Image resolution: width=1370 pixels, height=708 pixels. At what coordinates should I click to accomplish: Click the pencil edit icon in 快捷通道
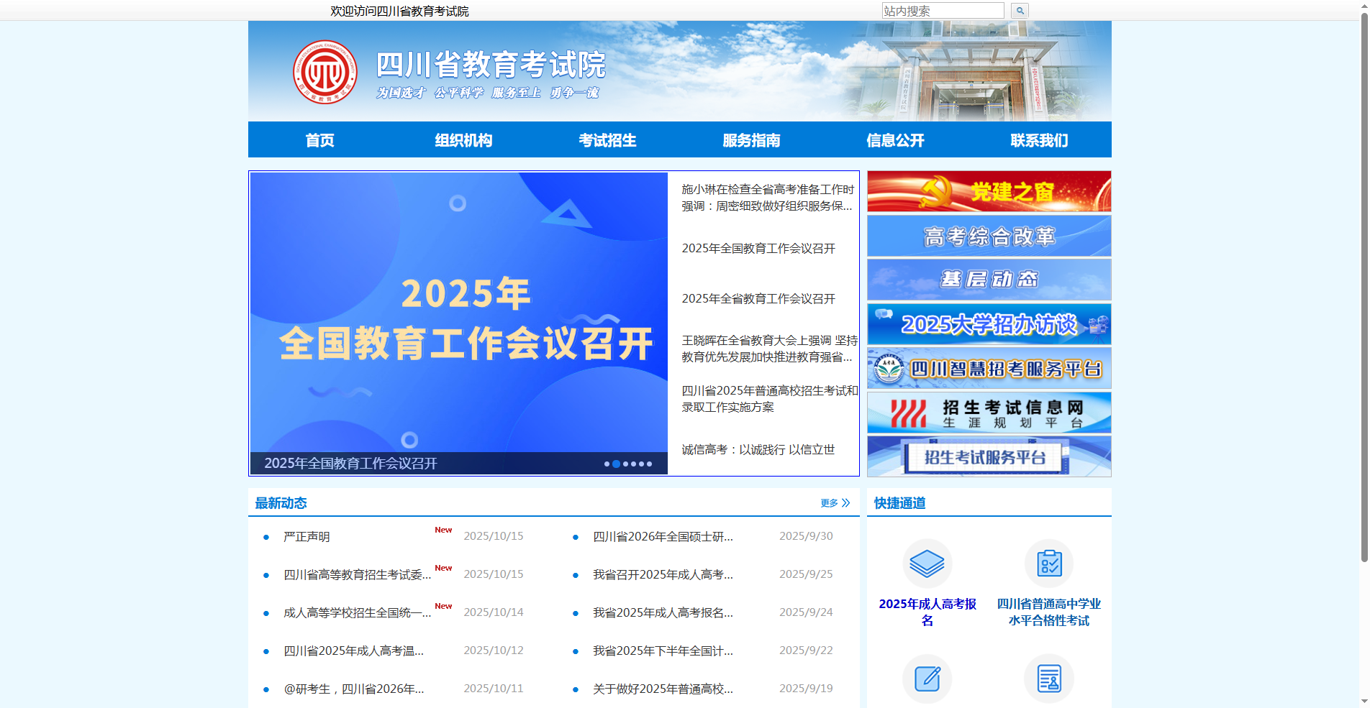coord(927,679)
